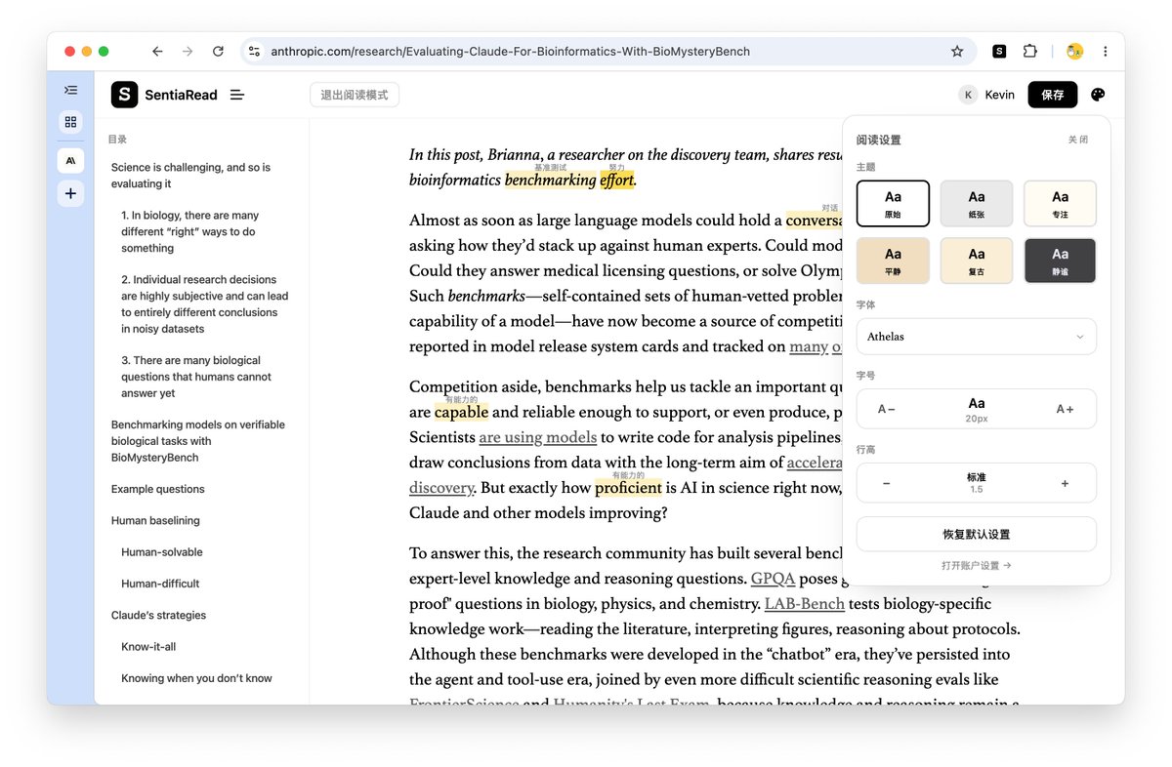Jump to '3. There are many biological' entry
Viewport: 1172px width, 767px height.
[196, 377]
